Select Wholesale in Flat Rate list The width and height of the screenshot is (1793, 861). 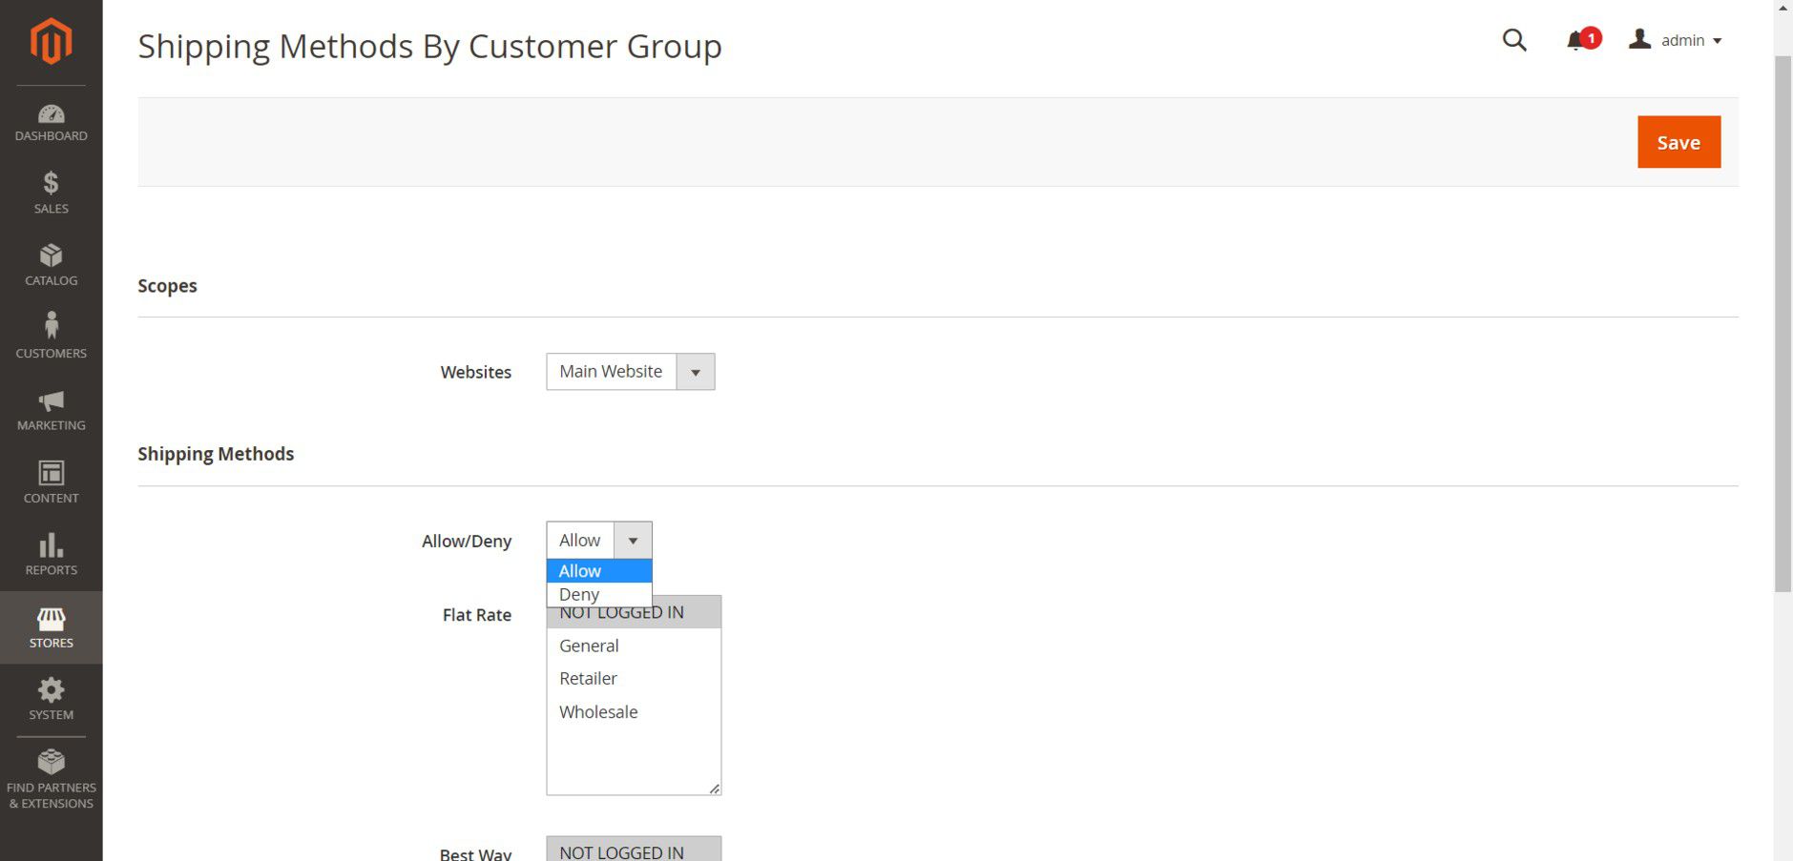pos(598,712)
